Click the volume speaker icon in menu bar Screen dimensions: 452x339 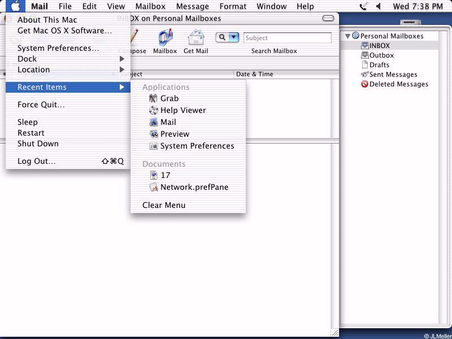point(379,6)
